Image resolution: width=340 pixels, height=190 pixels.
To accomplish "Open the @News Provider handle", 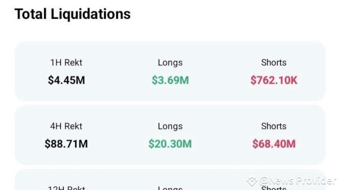I will coord(298,181).
